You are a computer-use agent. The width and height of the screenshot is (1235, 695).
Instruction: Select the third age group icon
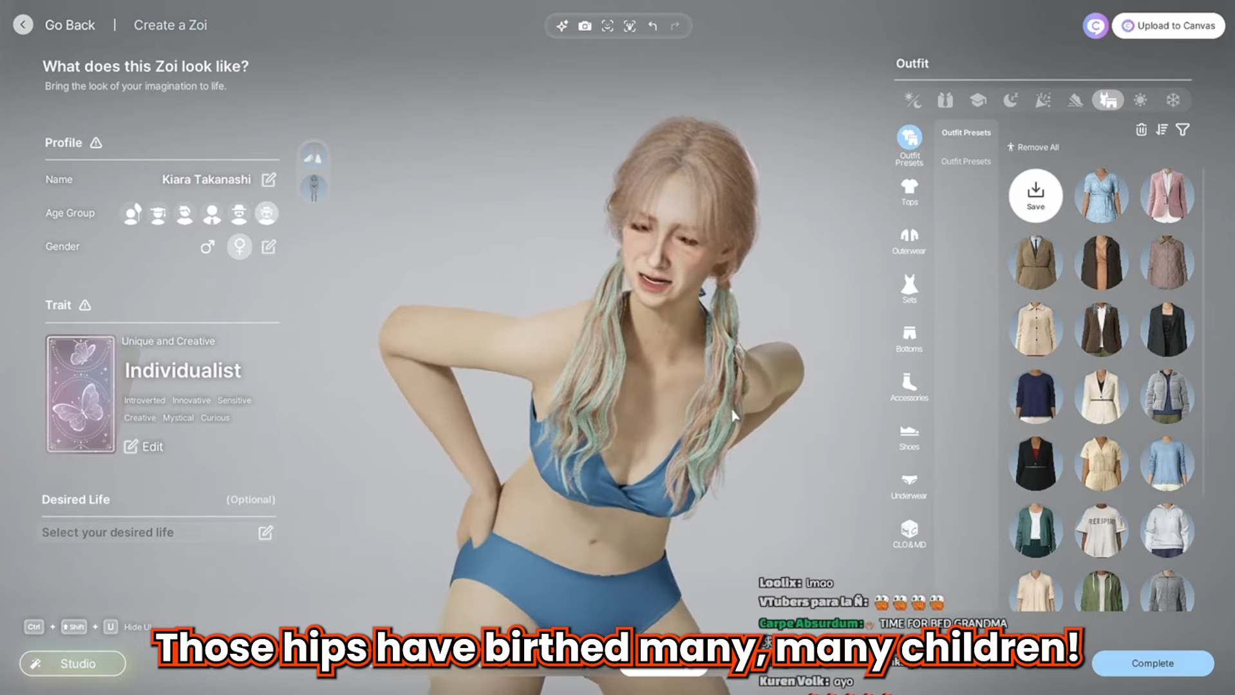(x=185, y=214)
